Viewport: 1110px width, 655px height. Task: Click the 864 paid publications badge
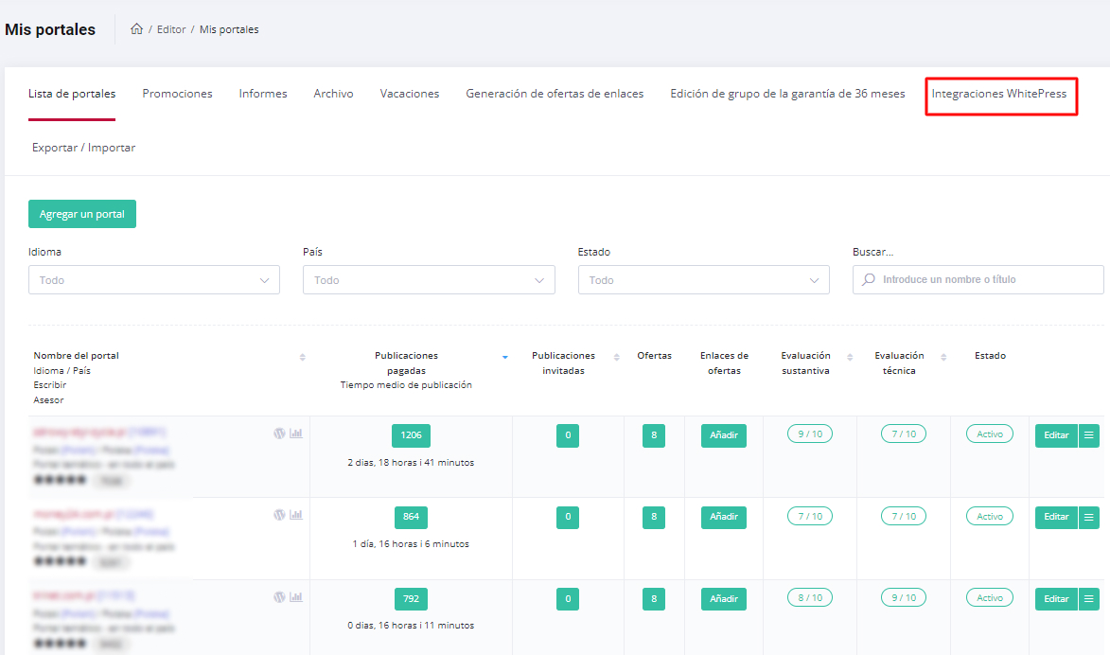tap(412, 517)
